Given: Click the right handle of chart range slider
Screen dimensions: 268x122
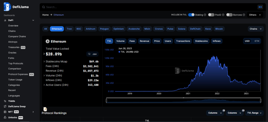Looking at the screenshot, I should [x=261, y=101].
